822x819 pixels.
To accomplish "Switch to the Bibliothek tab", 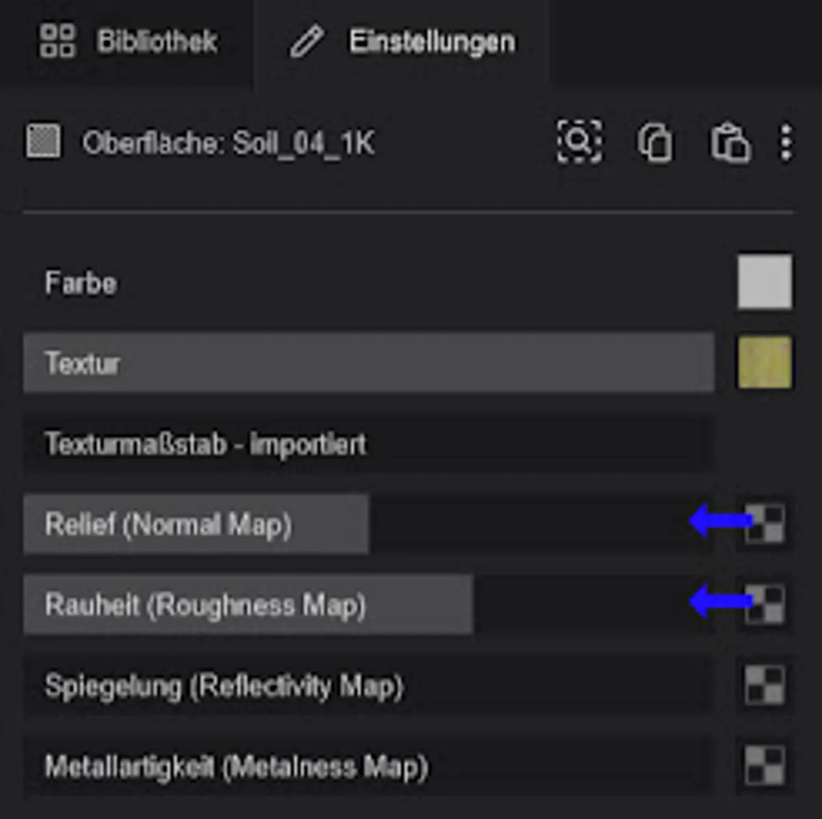I will click(127, 42).
